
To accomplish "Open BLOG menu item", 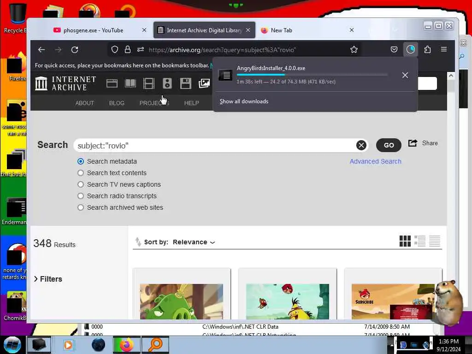I will pyautogui.click(x=117, y=103).
